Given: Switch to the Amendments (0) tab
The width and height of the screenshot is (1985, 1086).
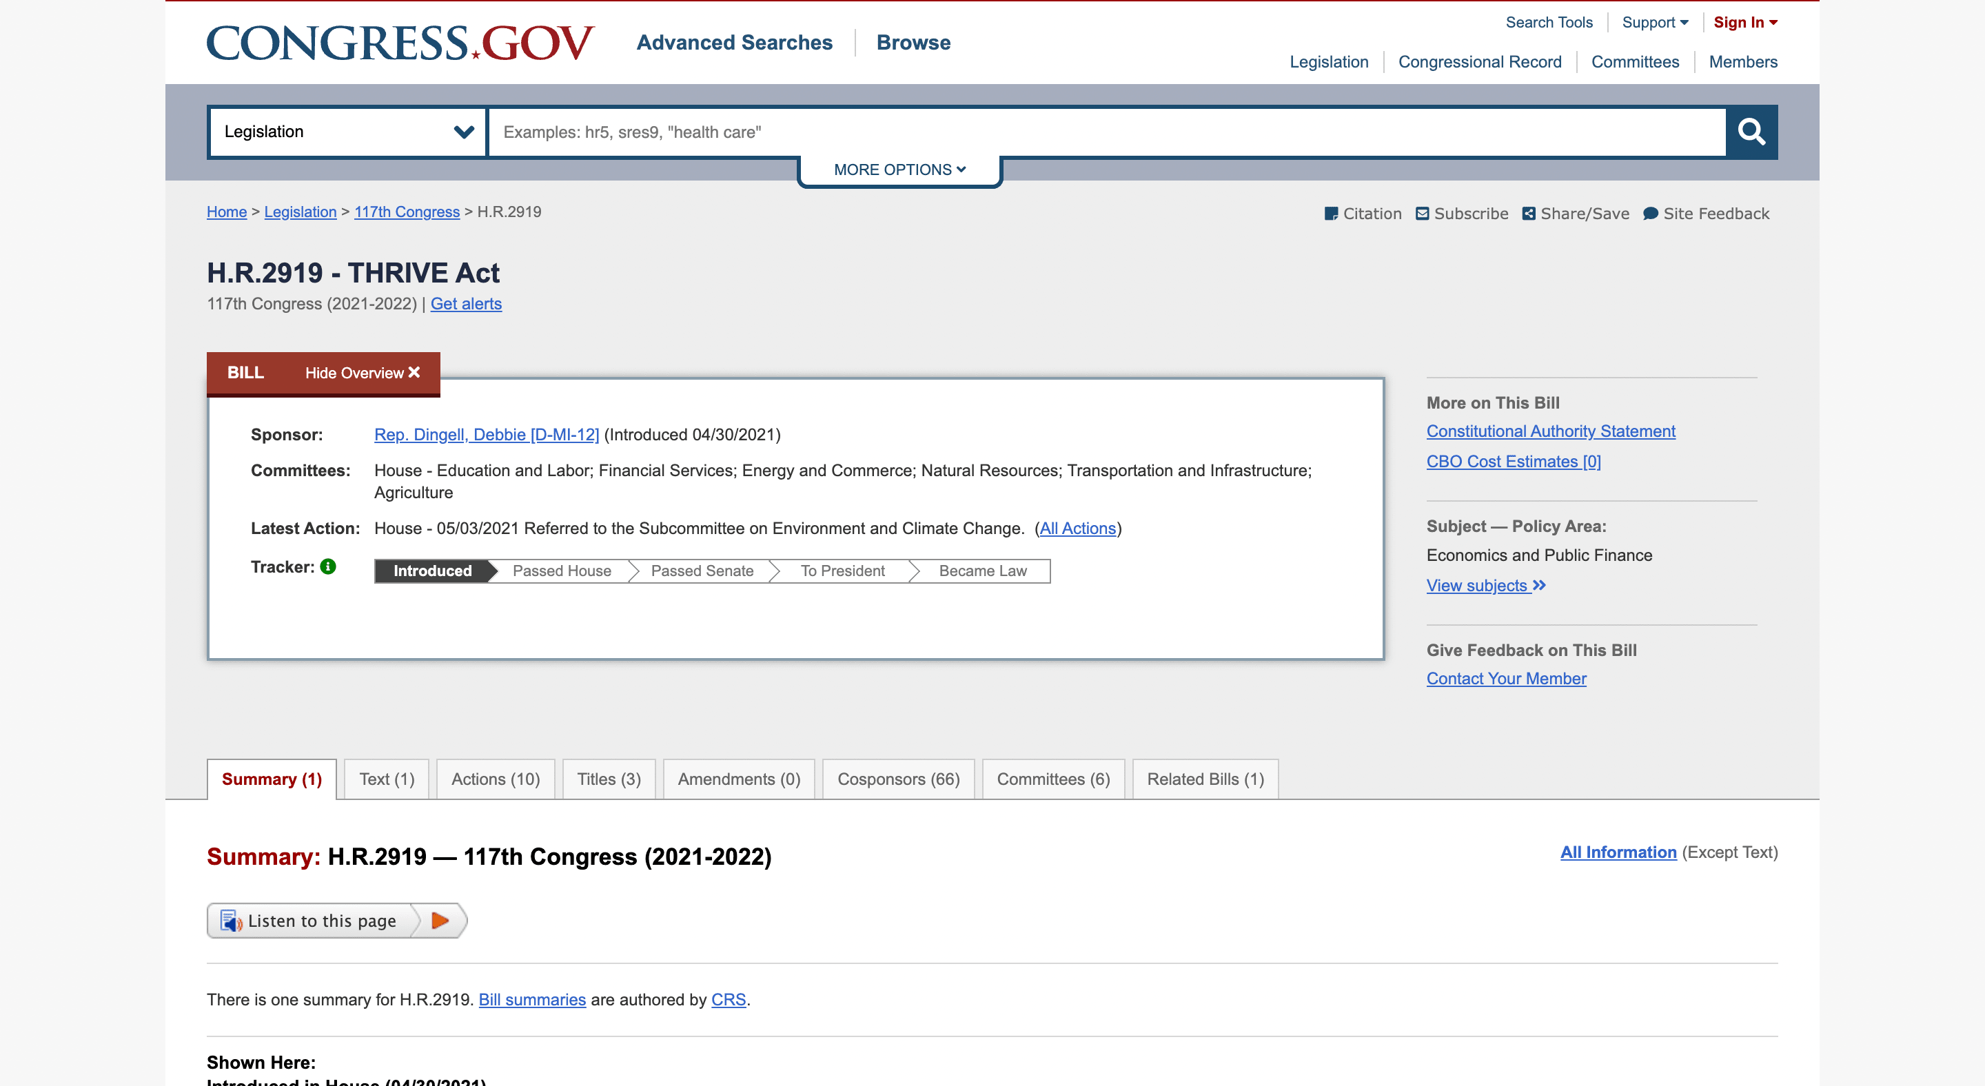Looking at the screenshot, I should pos(739,779).
